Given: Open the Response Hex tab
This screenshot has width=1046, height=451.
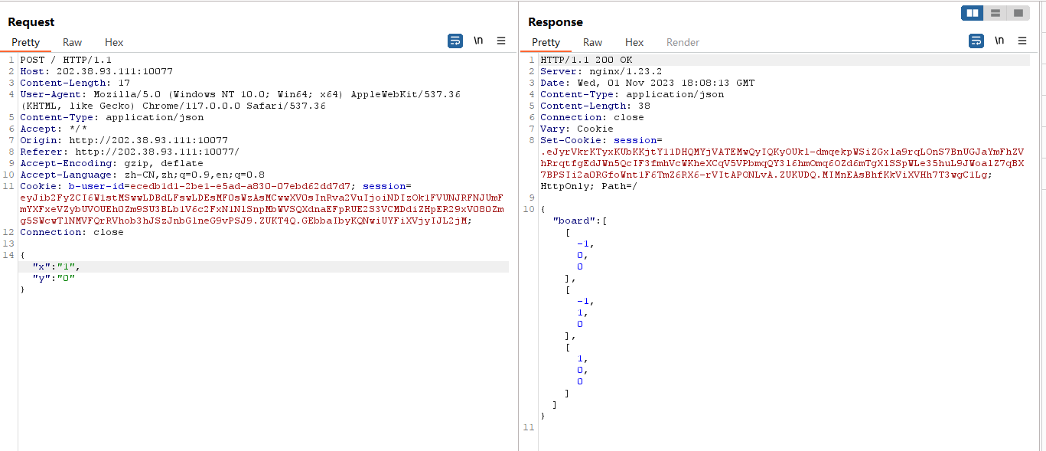Looking at the screenshot, I should click(634, 42).
